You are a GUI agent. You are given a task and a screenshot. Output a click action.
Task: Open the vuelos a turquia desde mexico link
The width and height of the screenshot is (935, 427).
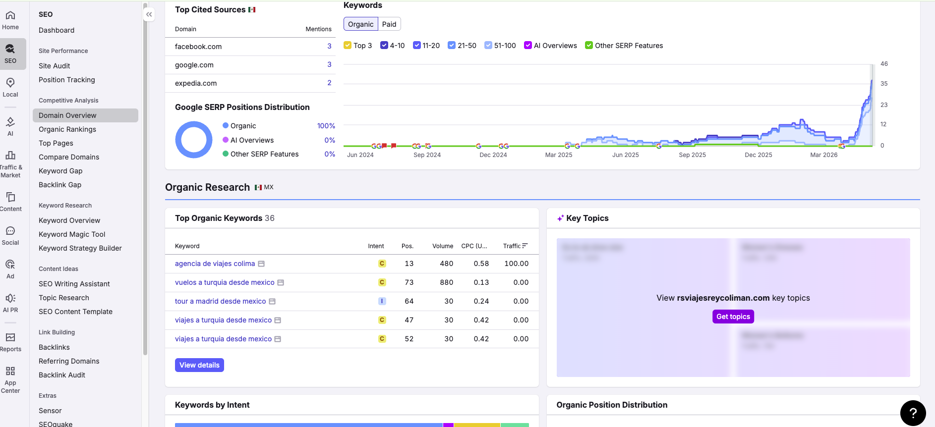(x=225, y=282)
